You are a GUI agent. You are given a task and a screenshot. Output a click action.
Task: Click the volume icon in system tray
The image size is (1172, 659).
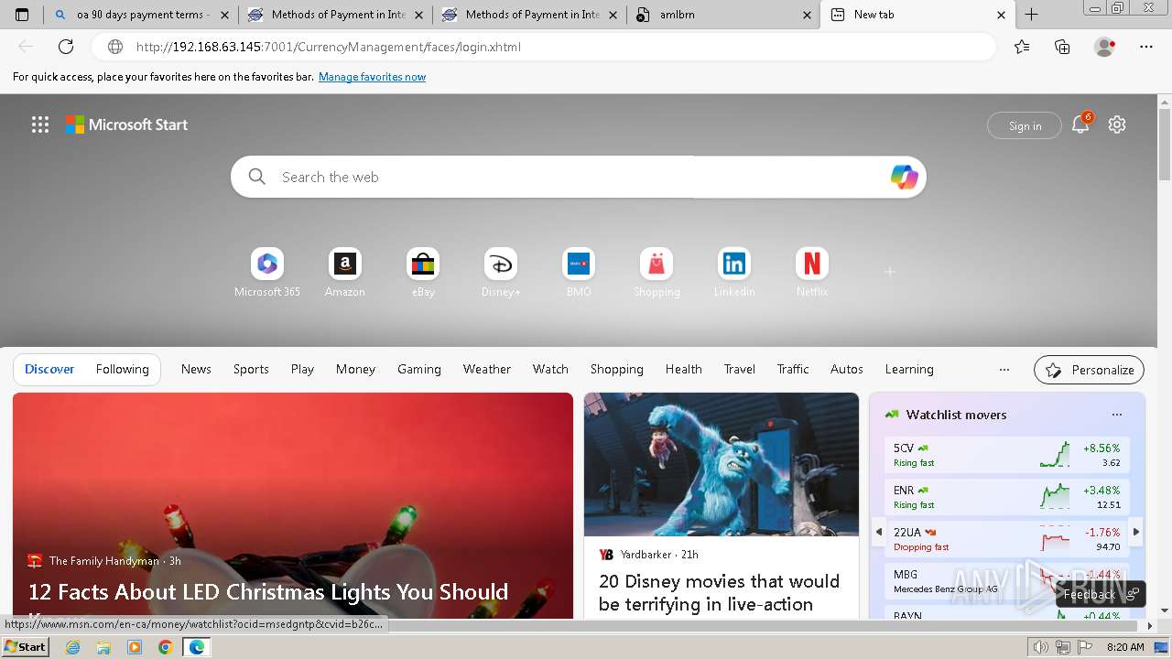pyautogui.click(x=1042, y=647)
